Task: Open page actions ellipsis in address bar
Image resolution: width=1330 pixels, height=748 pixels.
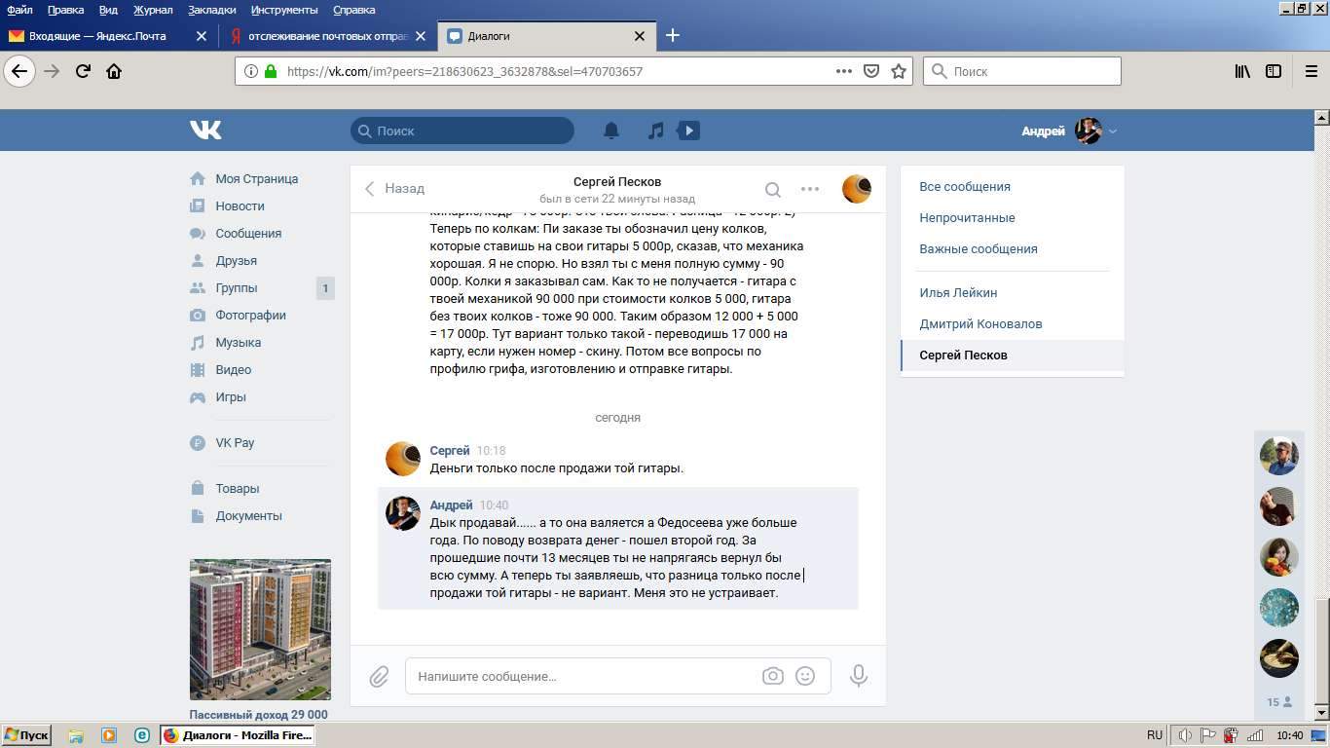Action: 844,71
